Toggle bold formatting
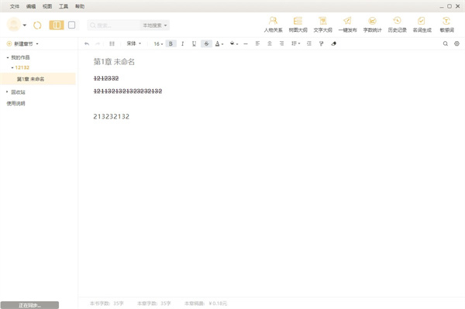465x309 pixels. pyautogui.click(x=170, y=44)
